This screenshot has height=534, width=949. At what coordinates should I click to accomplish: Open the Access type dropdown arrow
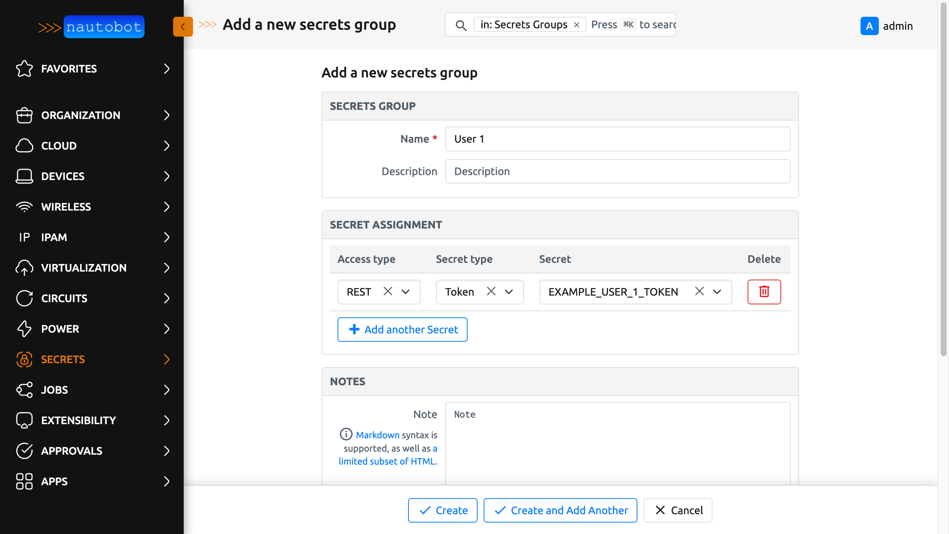(x=405, y=292)
